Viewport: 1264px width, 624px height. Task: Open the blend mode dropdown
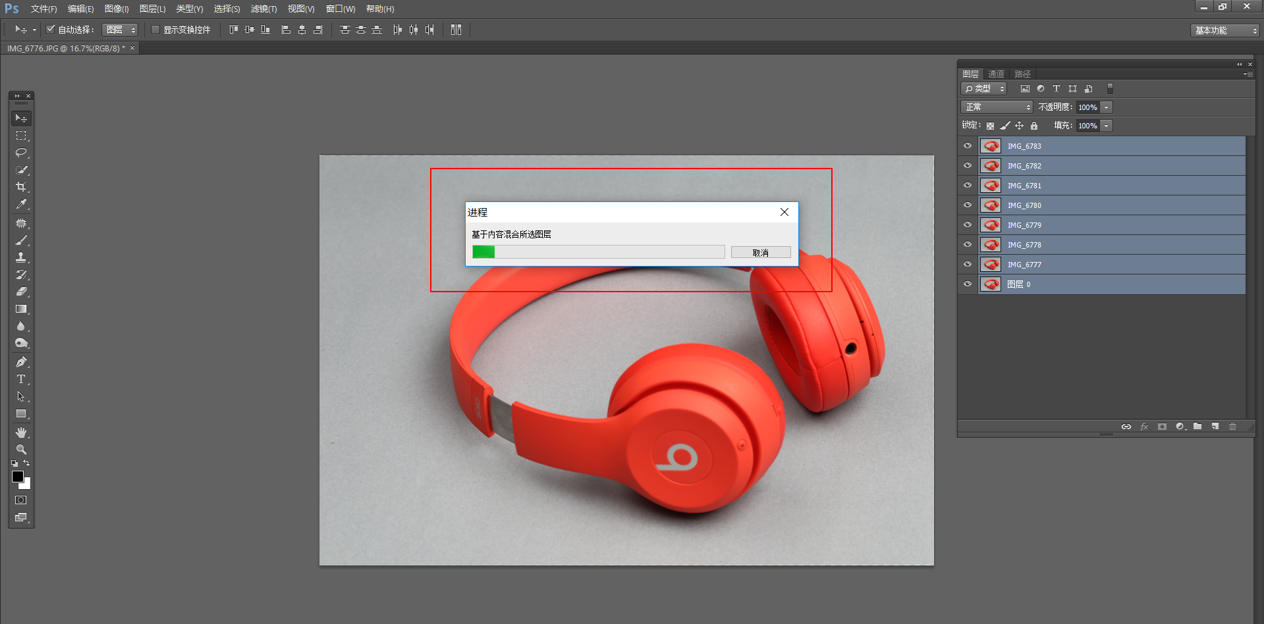pos(997,107)
